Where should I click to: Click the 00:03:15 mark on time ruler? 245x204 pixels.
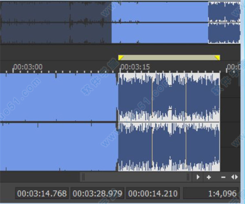[x=134, y=67]
